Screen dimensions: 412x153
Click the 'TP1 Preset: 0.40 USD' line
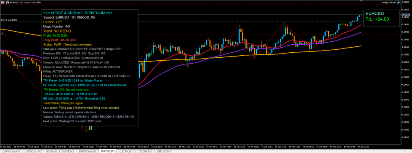tap(72, 81)
